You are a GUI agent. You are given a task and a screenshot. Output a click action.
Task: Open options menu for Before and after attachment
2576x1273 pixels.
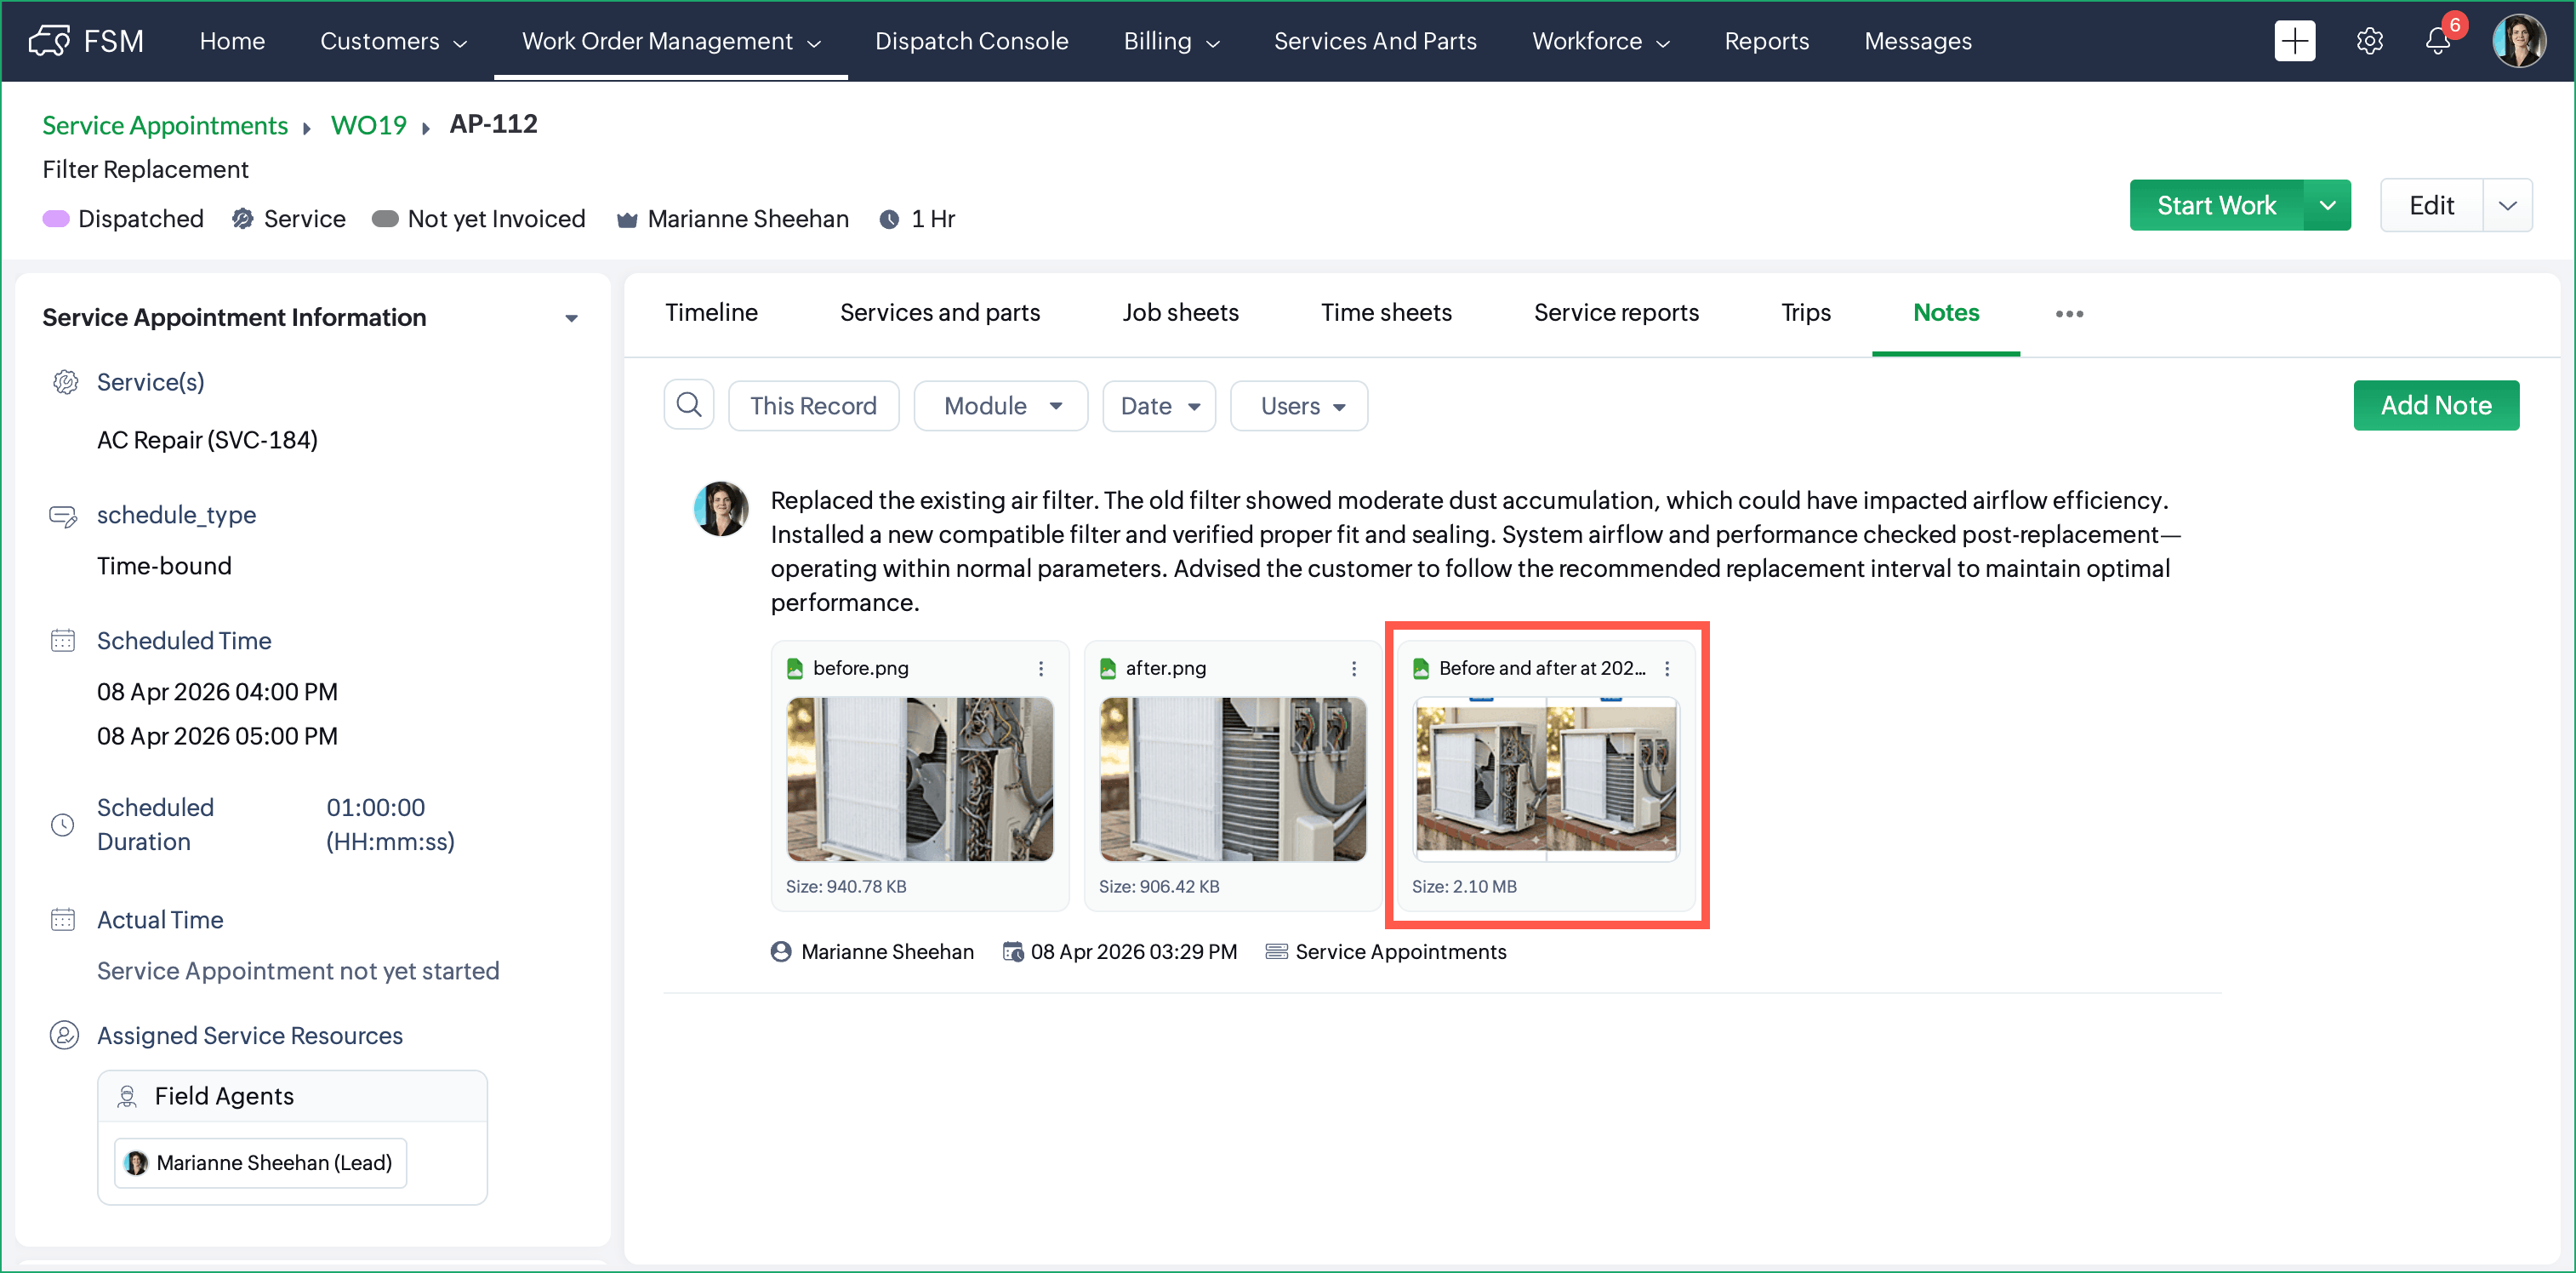pos(1667,668)
